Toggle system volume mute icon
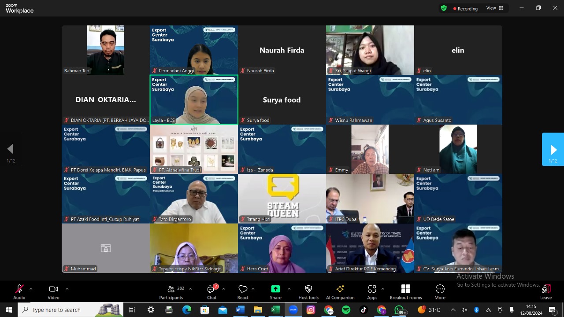 pyautogui.click(x=464, y=310)
